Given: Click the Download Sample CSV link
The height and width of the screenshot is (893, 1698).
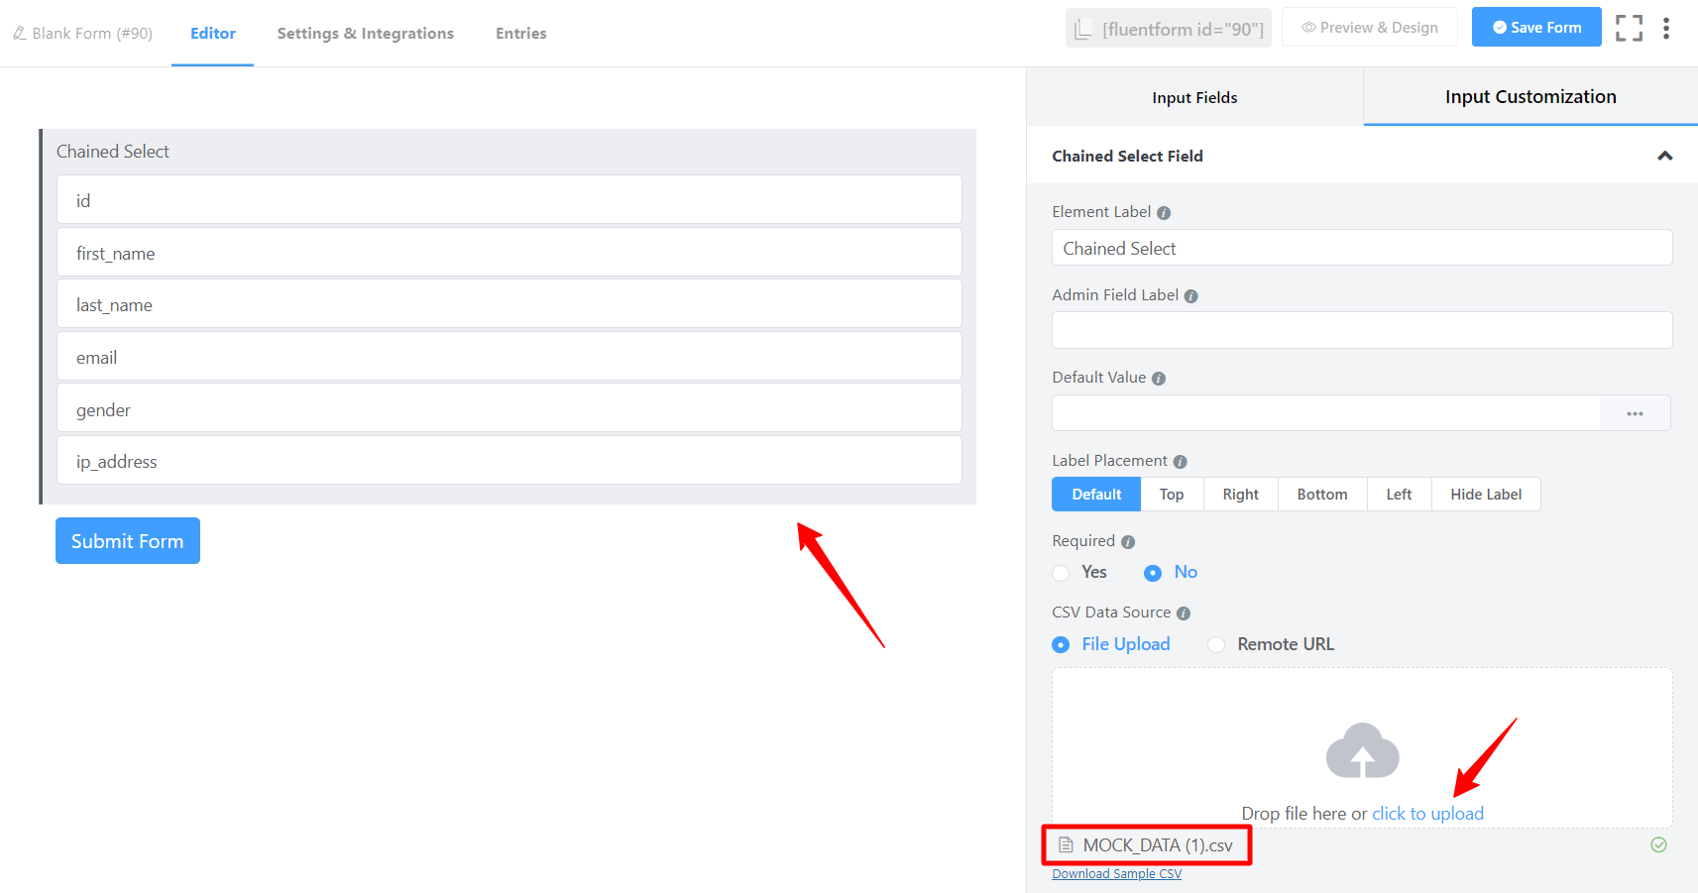Looking at the screenshot, I should [1116, 874].
